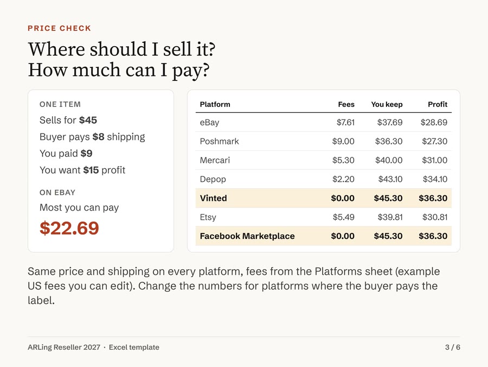
Task: Select the Depop platform row
Action: (x=323, y=180)
